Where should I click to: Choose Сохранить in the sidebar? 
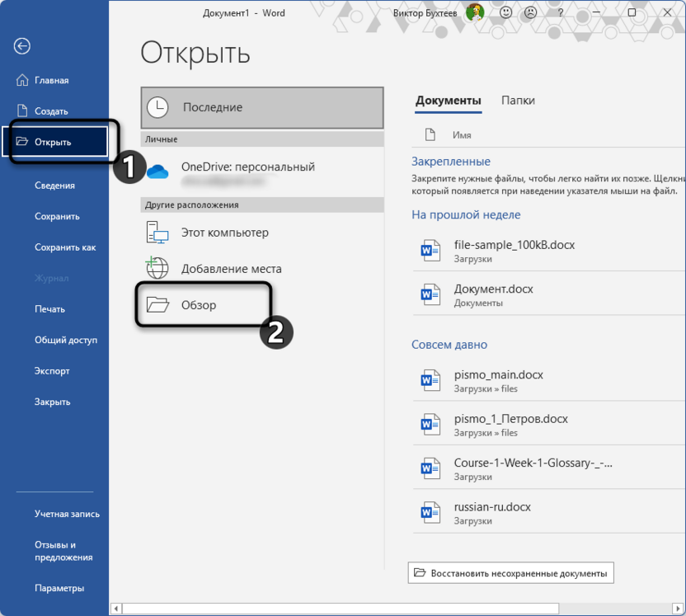(54, 216)
